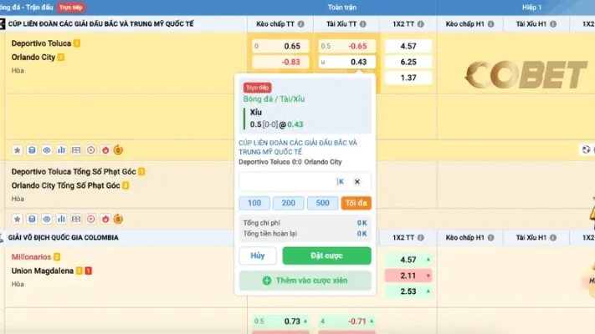Choose the Tối đa maximum stake button

[x=356, y=203]
